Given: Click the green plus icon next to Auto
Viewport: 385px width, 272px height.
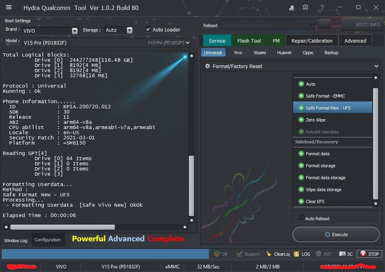Looking at the screenshot, I should [301, 84].
